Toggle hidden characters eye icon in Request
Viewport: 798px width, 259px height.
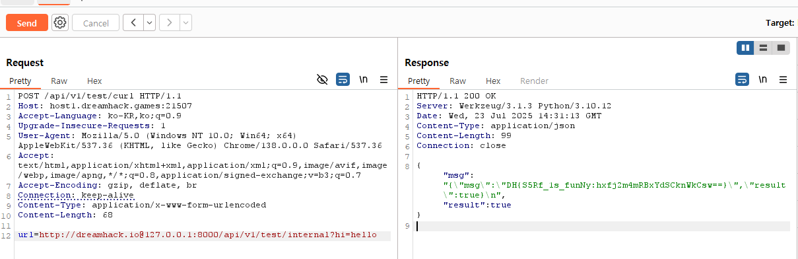[x=322, y=79]
